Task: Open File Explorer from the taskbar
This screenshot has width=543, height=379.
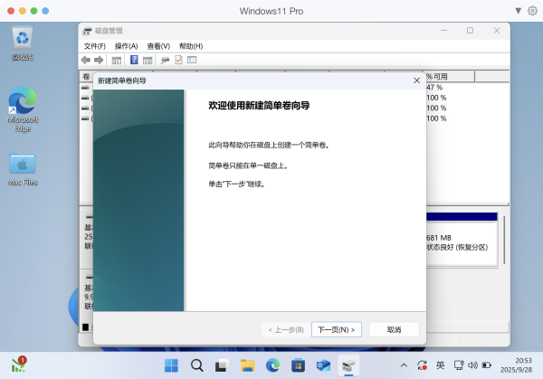Action: (x=247, y=365)
